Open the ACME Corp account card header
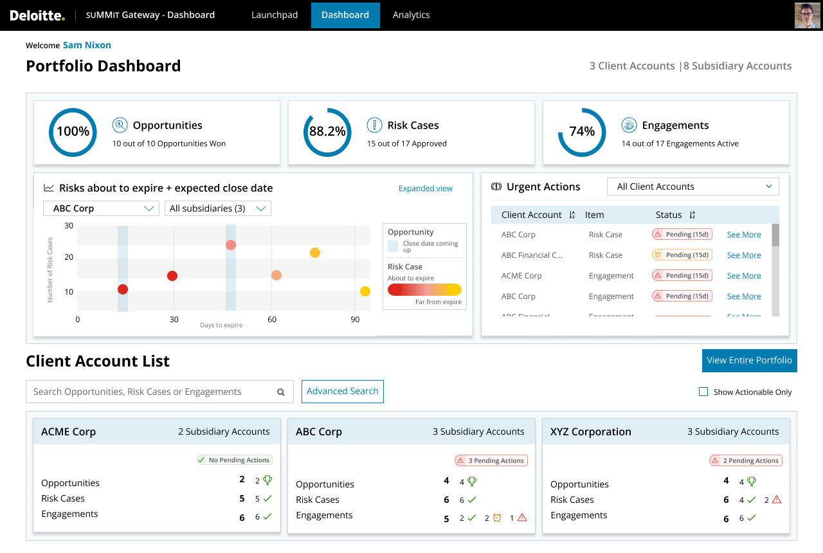Image resolution: width=823 pixels, height=553 pixels. 157,431
